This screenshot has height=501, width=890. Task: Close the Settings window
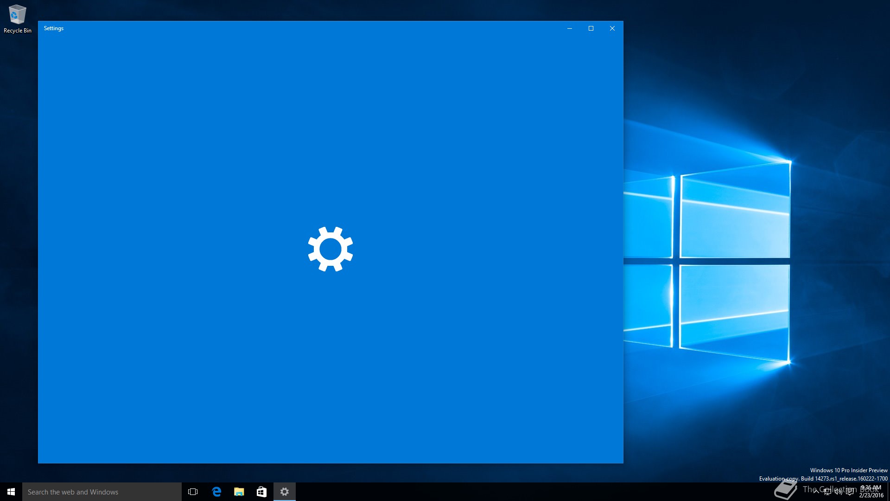[x=612, y=28]
